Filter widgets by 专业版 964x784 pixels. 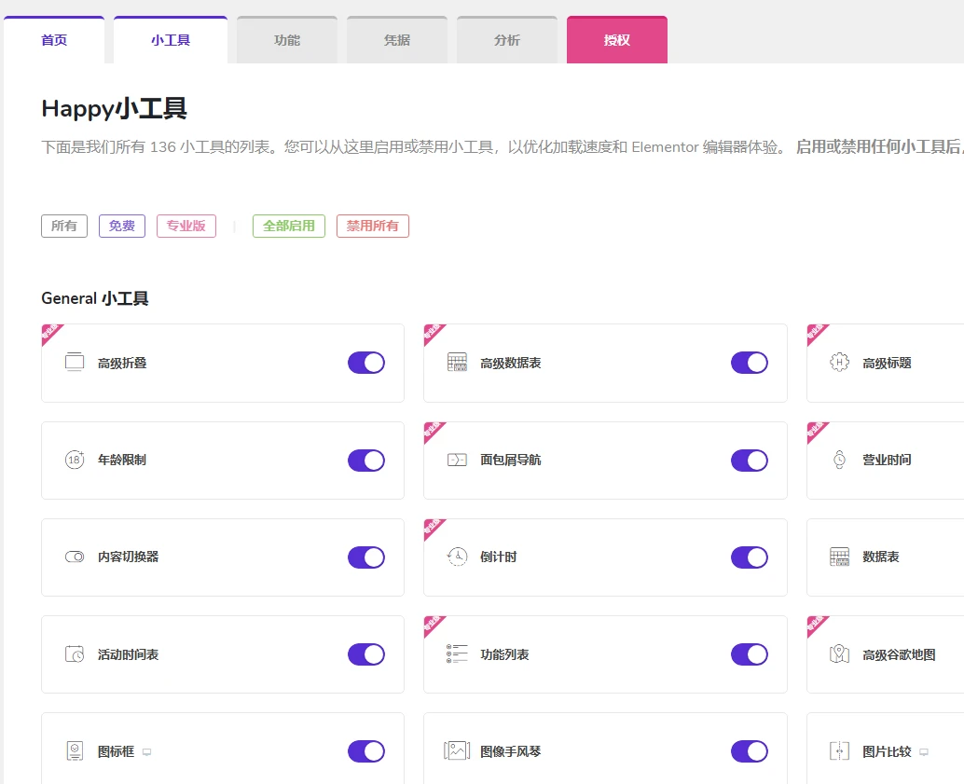(x=186, y=226)
